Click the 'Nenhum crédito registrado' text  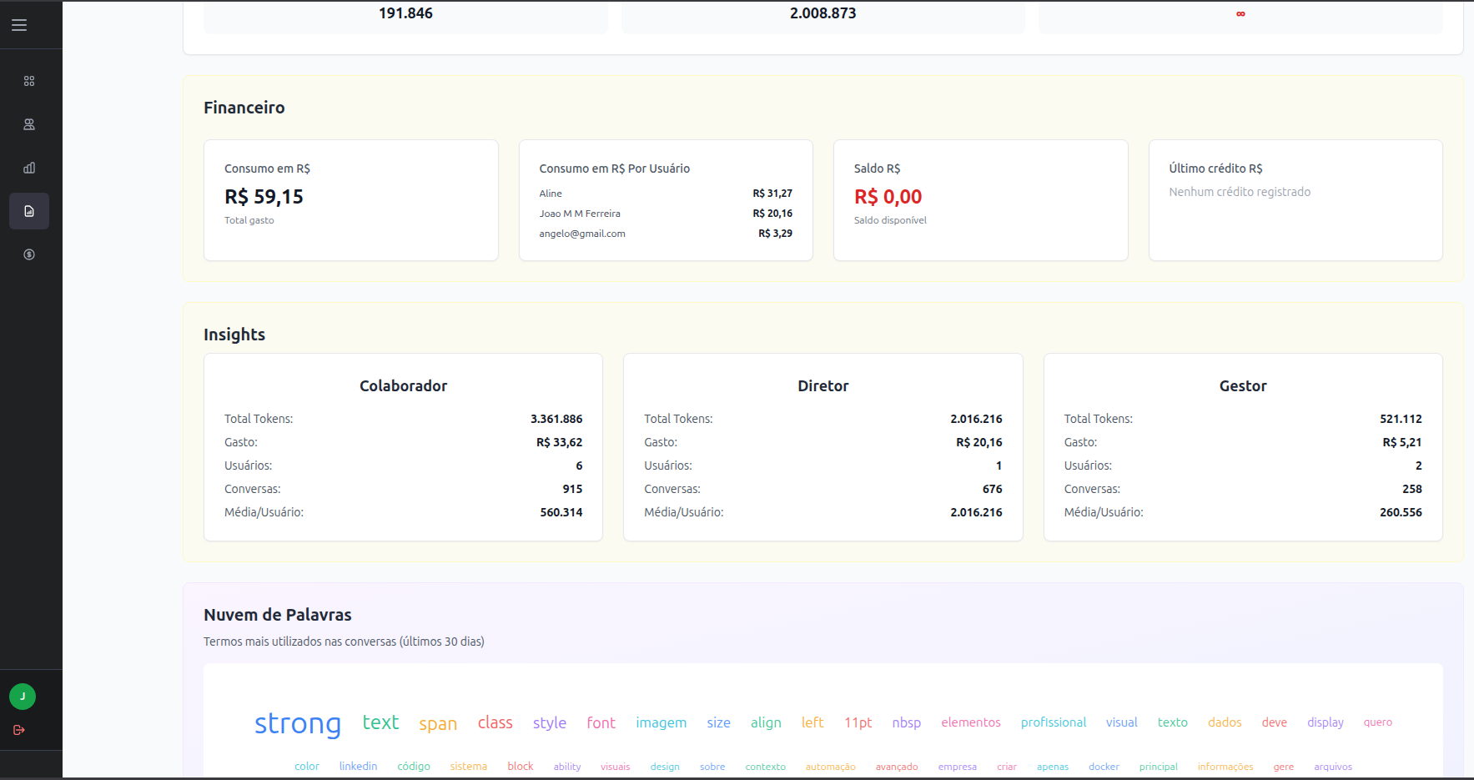(x=1239, y=192)
